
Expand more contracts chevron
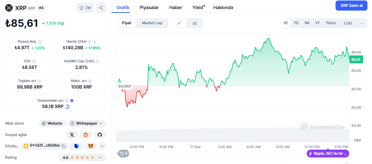(x=102, y=146)
